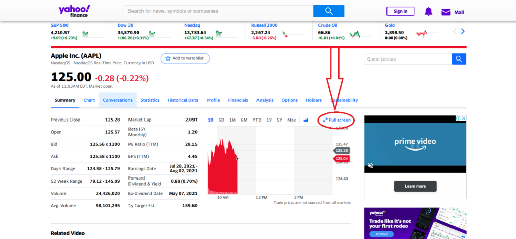Open Nasdaq index link

(x=192, y=25)
